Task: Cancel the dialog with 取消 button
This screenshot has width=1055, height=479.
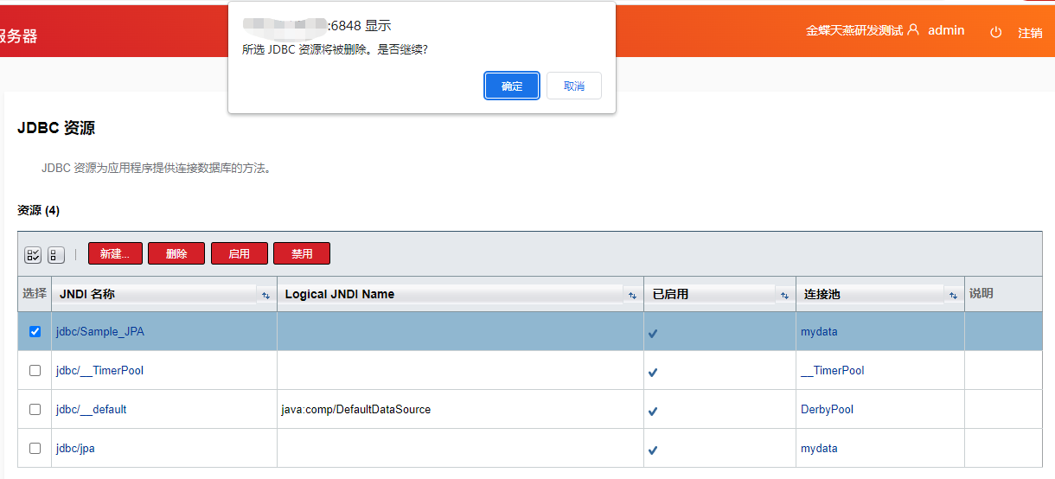Action: (574, 86)
